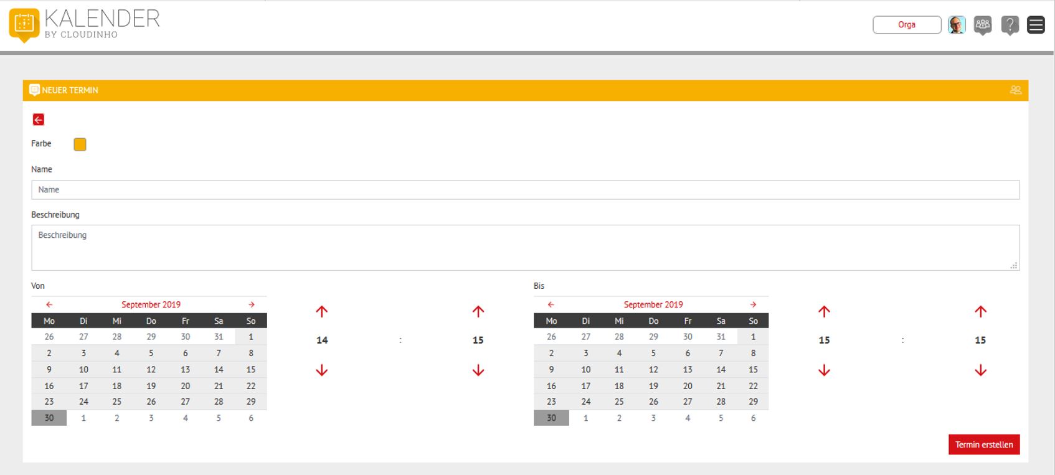Image resolution: width=1055 pixels, height=475 pixels.
Task: Focus the Name input field
Action: (525, 190)
